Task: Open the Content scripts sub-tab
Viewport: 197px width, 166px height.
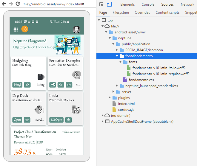Action: (x=167, y=13)
